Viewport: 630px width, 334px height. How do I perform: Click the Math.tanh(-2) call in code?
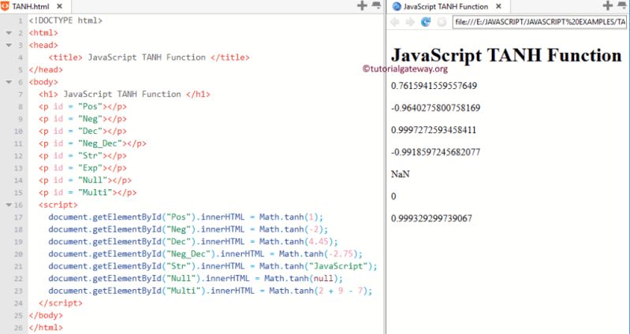(291, 229)
